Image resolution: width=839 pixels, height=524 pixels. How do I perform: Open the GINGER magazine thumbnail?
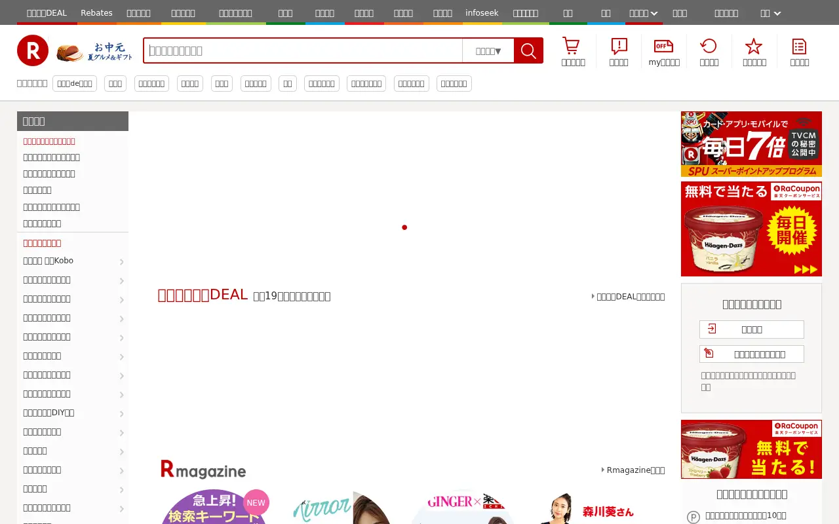pyautogui.click(x=462, y=507)
